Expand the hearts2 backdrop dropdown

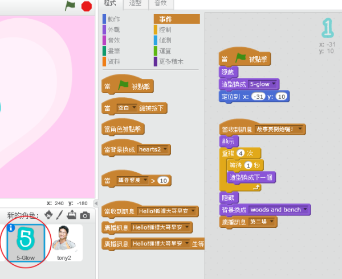pyautogui.click(x=166, y=149)
